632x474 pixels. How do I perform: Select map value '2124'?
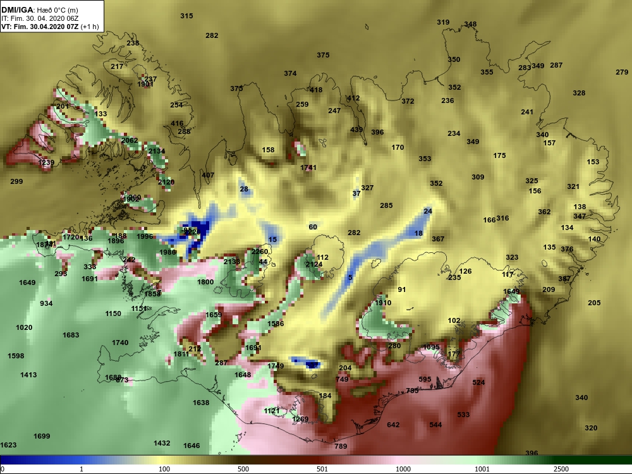(313, 264)
